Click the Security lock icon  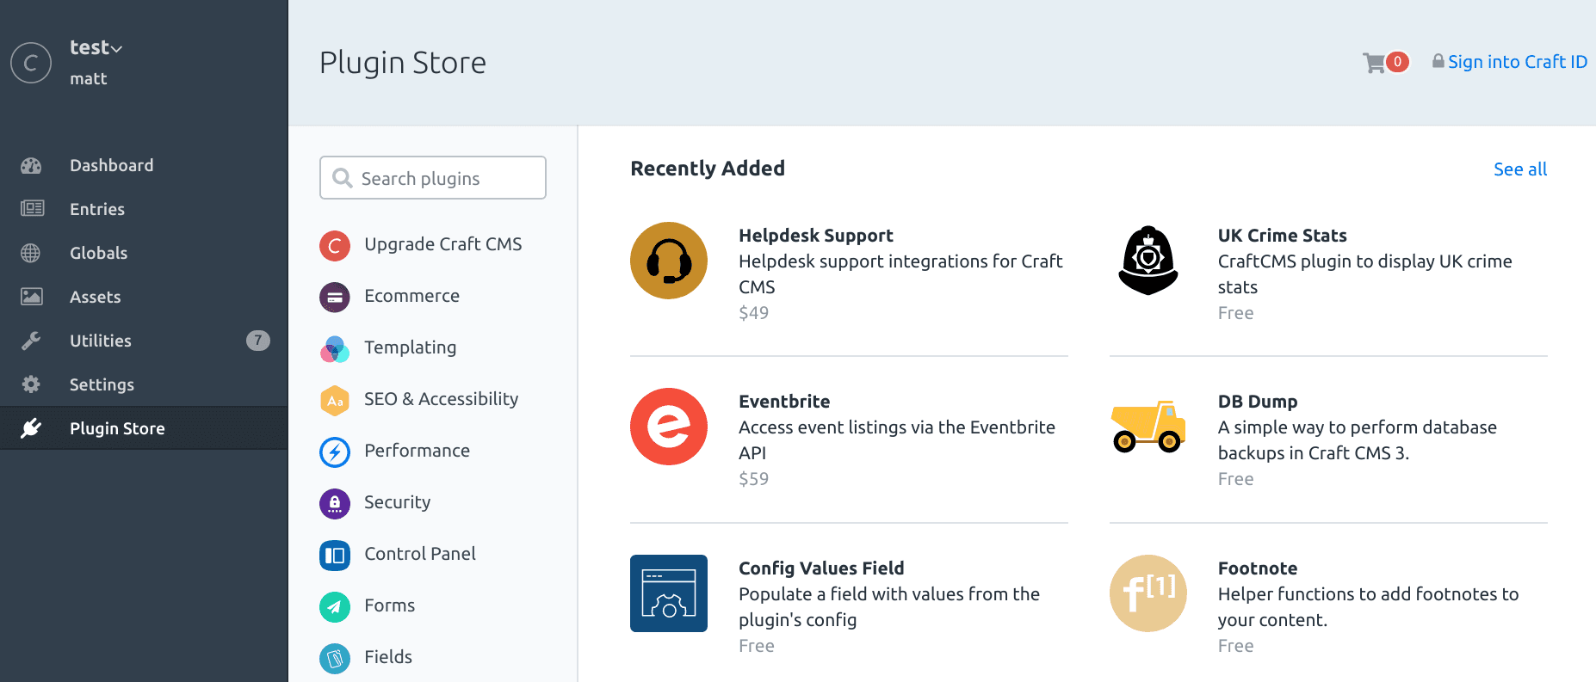point(335,504)
